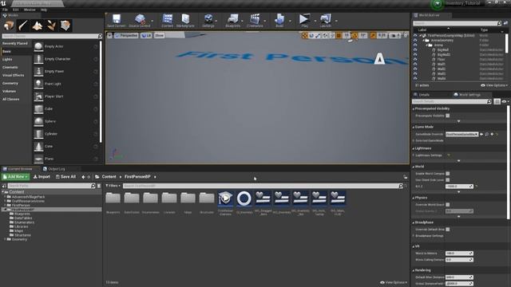Select the Geometry Editing mode icon

(65, 26)
